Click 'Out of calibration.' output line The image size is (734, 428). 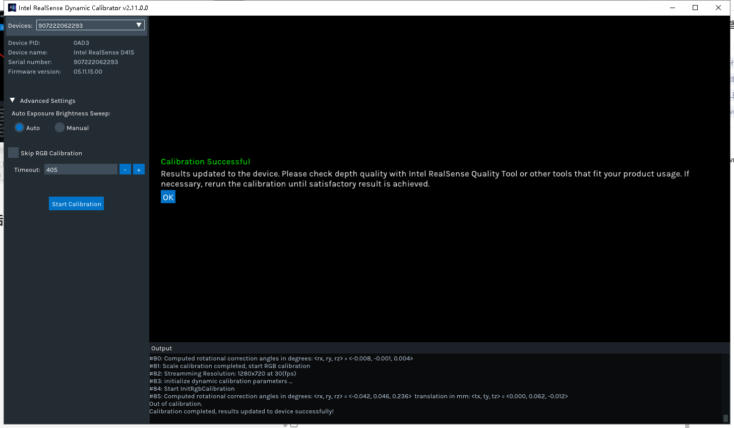point(175,404)
